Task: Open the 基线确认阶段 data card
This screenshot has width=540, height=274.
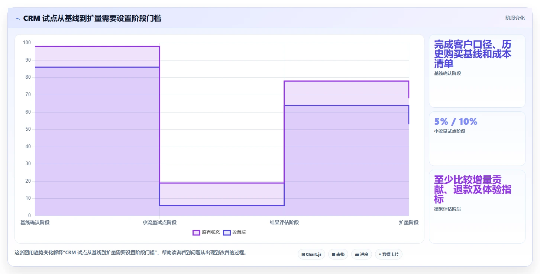Action: point(477,71)
